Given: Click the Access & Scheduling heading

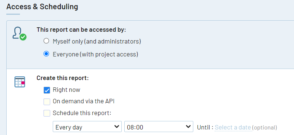Looking at the screenshot, I should 42,7.
